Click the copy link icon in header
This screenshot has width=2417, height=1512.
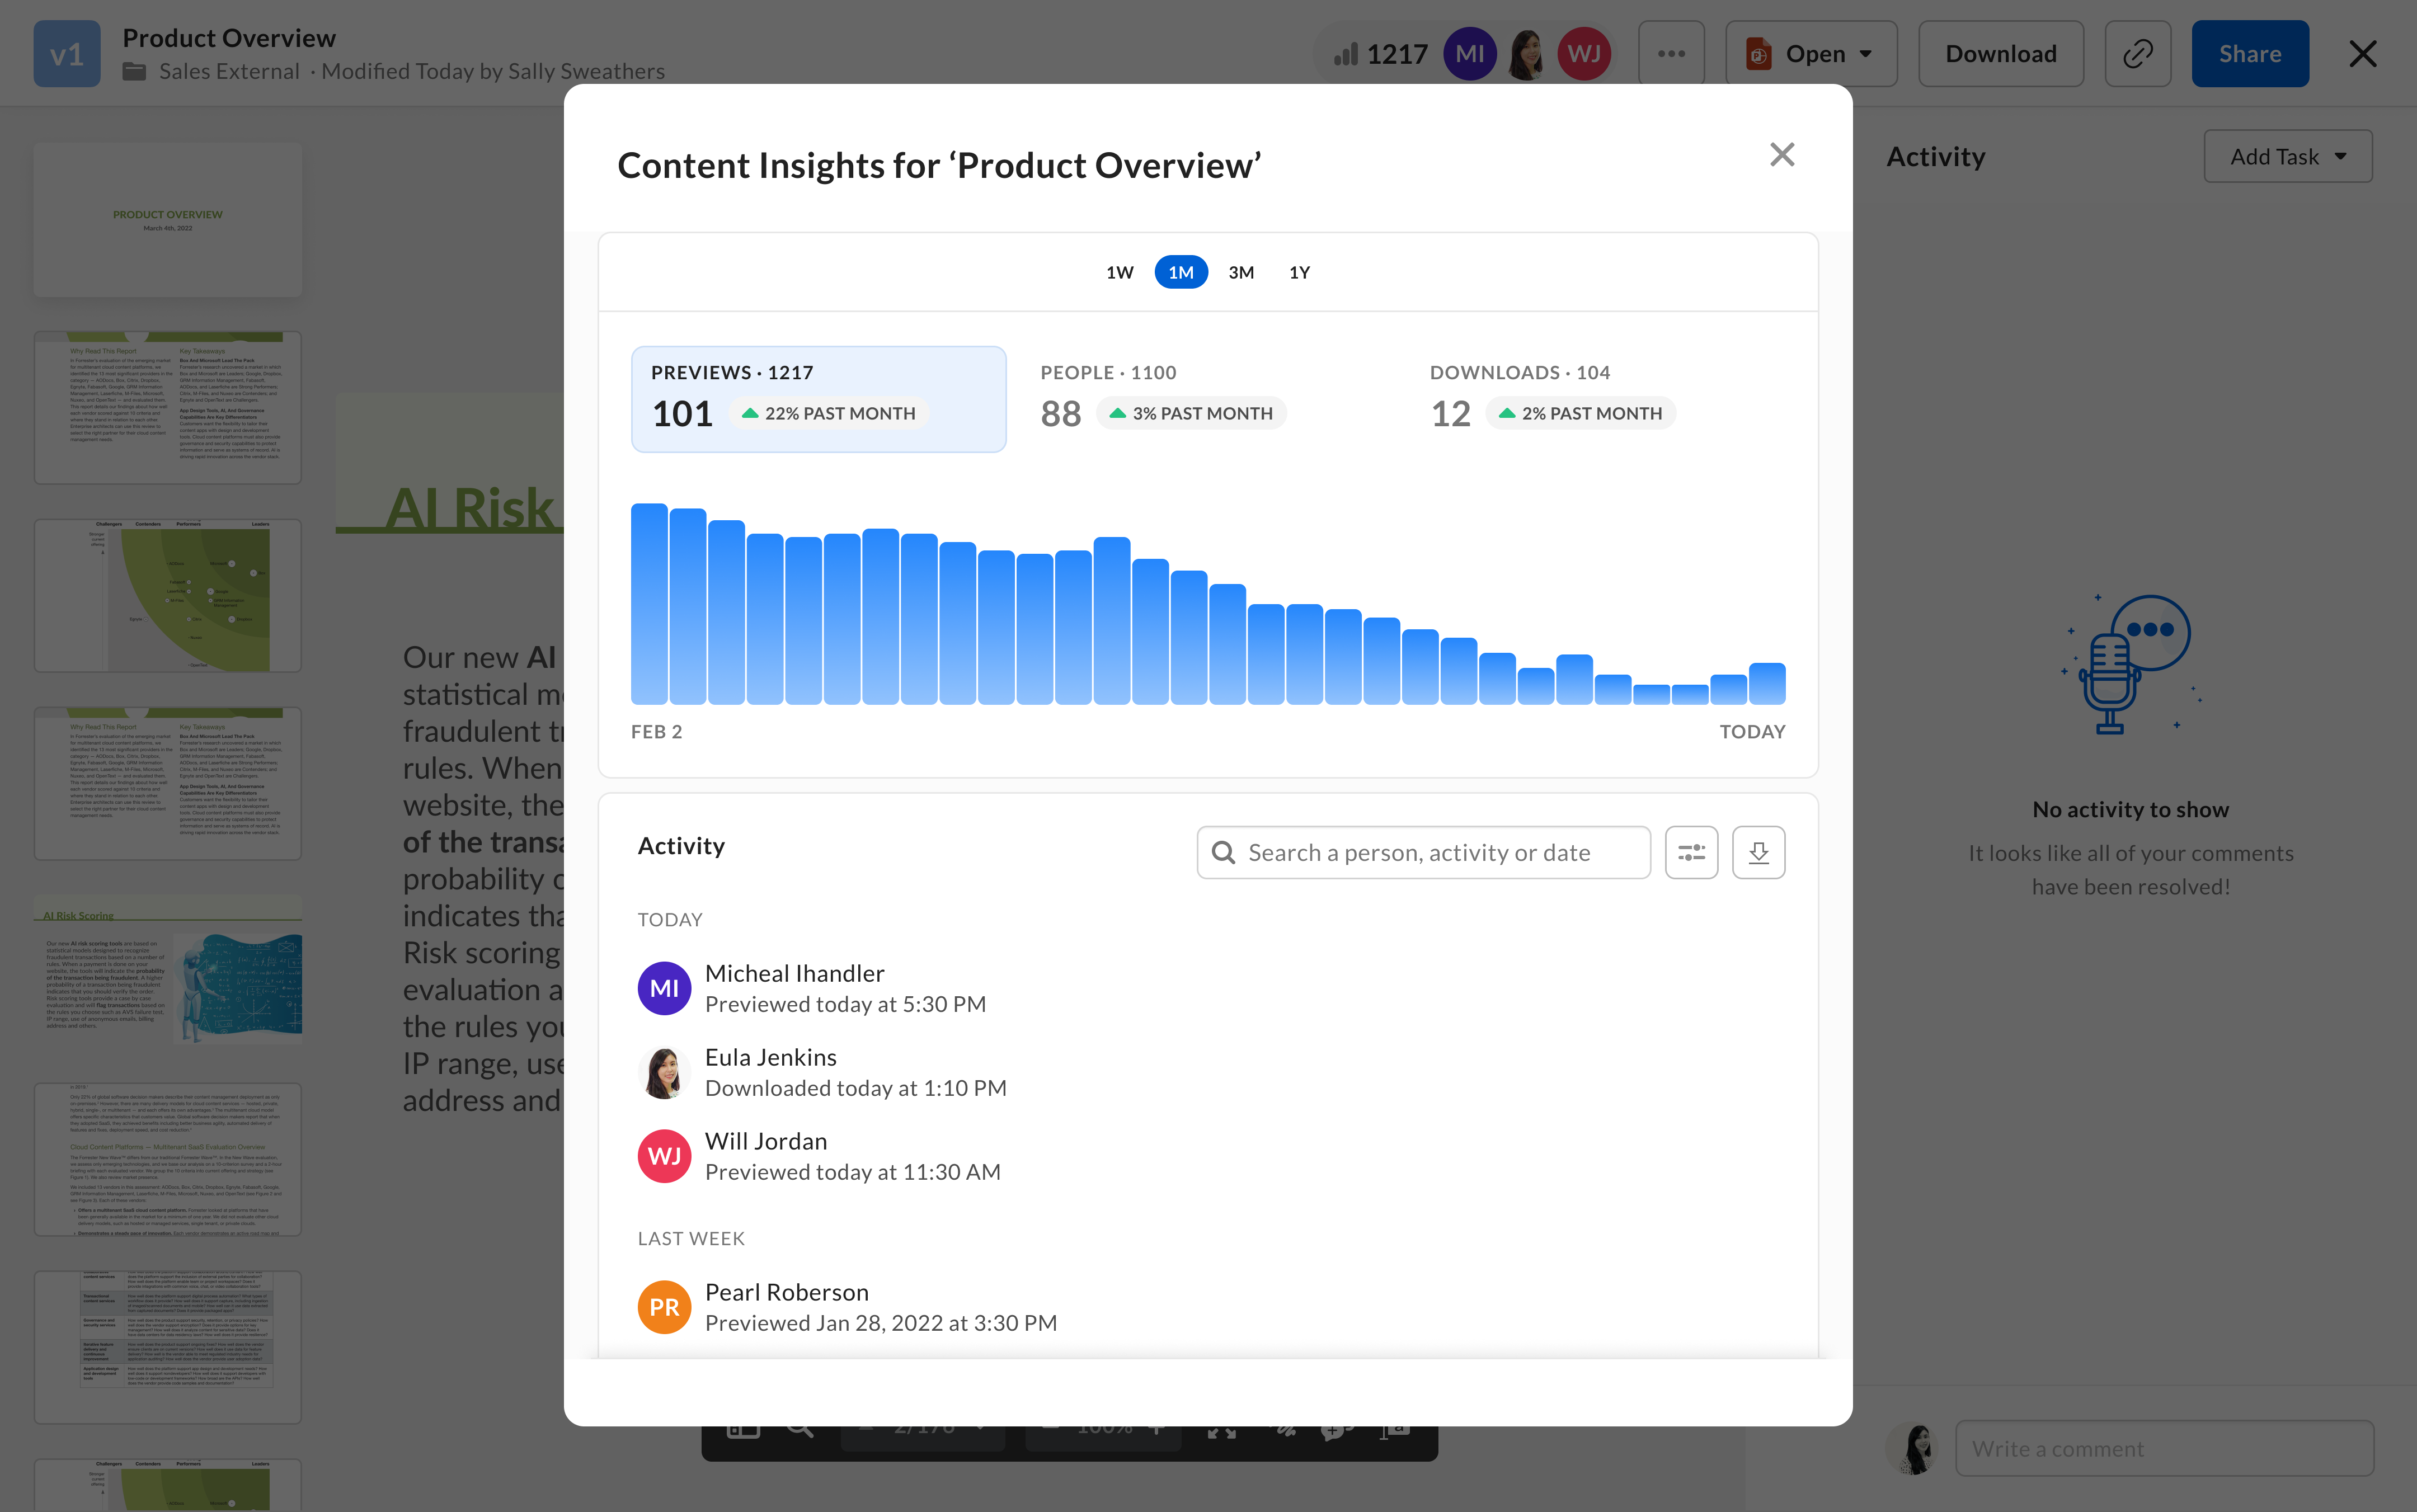pyautogui.click(x=2137, y=54)
